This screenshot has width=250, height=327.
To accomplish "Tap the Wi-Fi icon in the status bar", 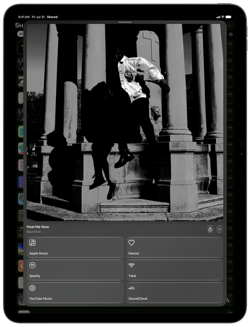I will point(223,17).
